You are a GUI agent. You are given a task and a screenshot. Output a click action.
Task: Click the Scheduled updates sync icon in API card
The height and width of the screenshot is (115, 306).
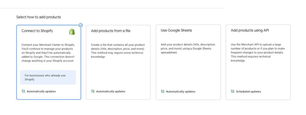232,91
